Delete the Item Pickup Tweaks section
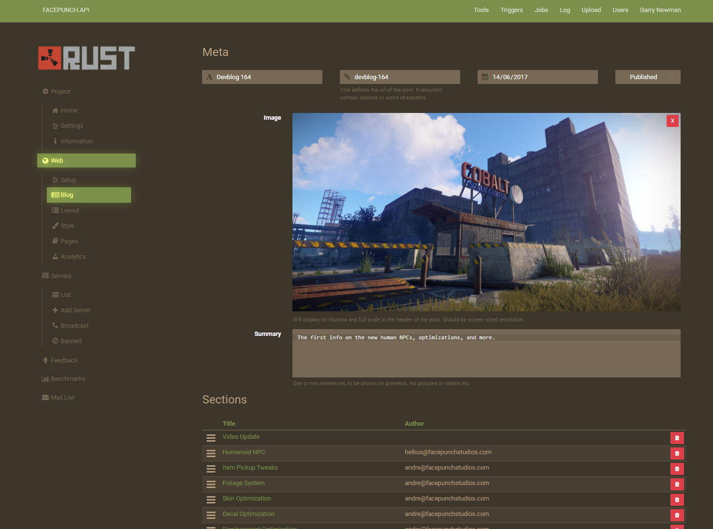This screenshot has width=713, height=529. click(x=677, y=469)
